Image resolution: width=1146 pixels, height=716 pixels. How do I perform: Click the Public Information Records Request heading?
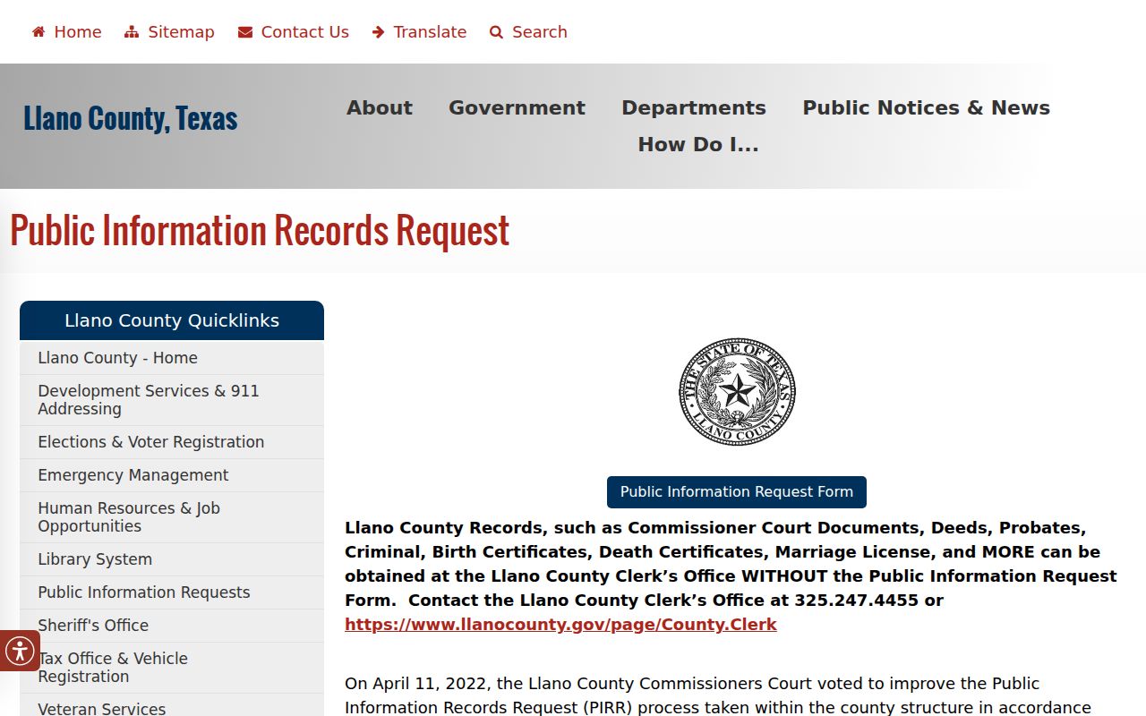[x=260, y=231]
